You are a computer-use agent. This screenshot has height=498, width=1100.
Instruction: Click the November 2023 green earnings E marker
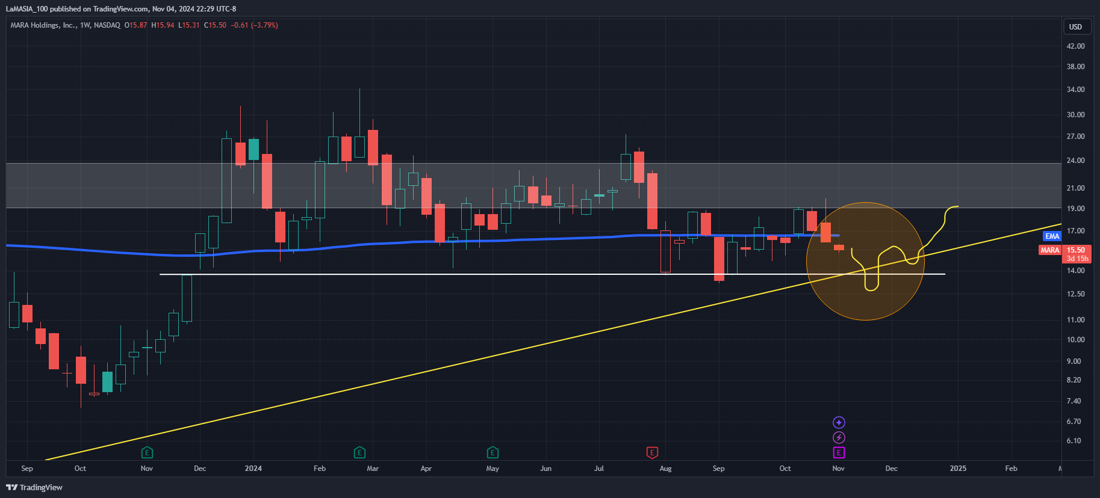(x=147, y=452)
